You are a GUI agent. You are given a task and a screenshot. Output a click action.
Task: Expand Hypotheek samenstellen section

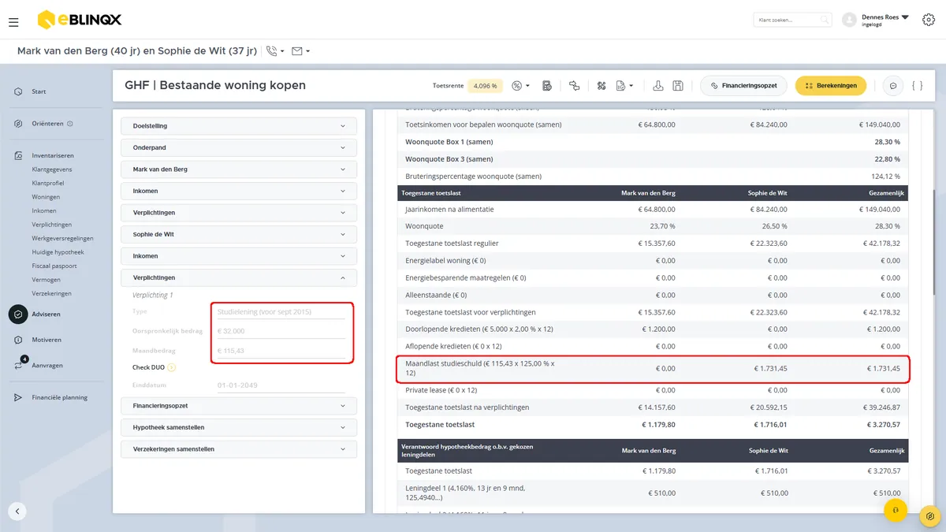(x=239, y=427)
